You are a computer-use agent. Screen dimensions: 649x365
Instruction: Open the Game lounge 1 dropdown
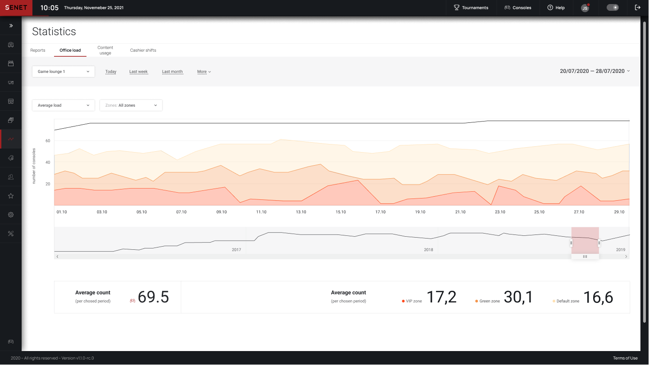64,72
